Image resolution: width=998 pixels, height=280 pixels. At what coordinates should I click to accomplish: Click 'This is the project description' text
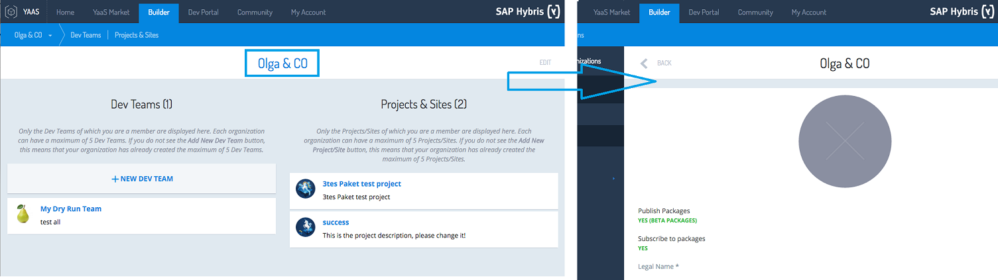click(x=394, y=236)
